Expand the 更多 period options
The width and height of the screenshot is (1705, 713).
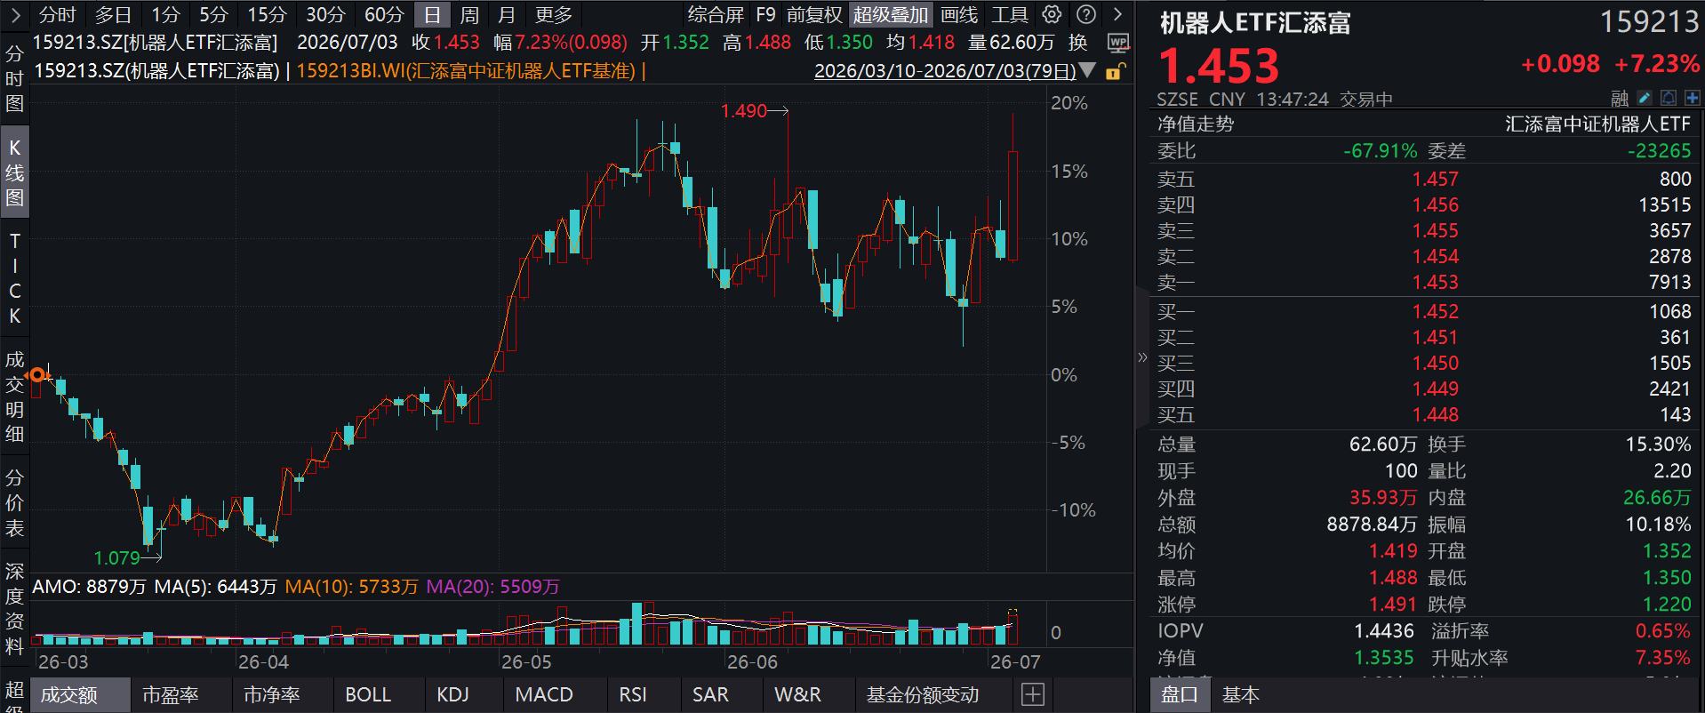click(554, 14)
